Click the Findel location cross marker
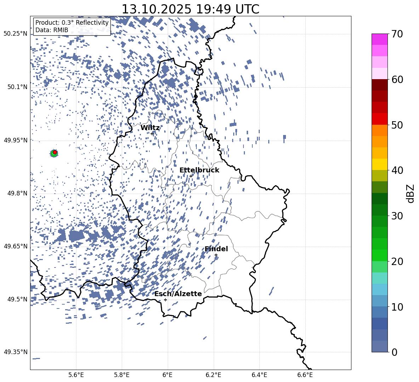Image resolution: width=419 pixels, height=382 pixels. [x=216, y=255]
